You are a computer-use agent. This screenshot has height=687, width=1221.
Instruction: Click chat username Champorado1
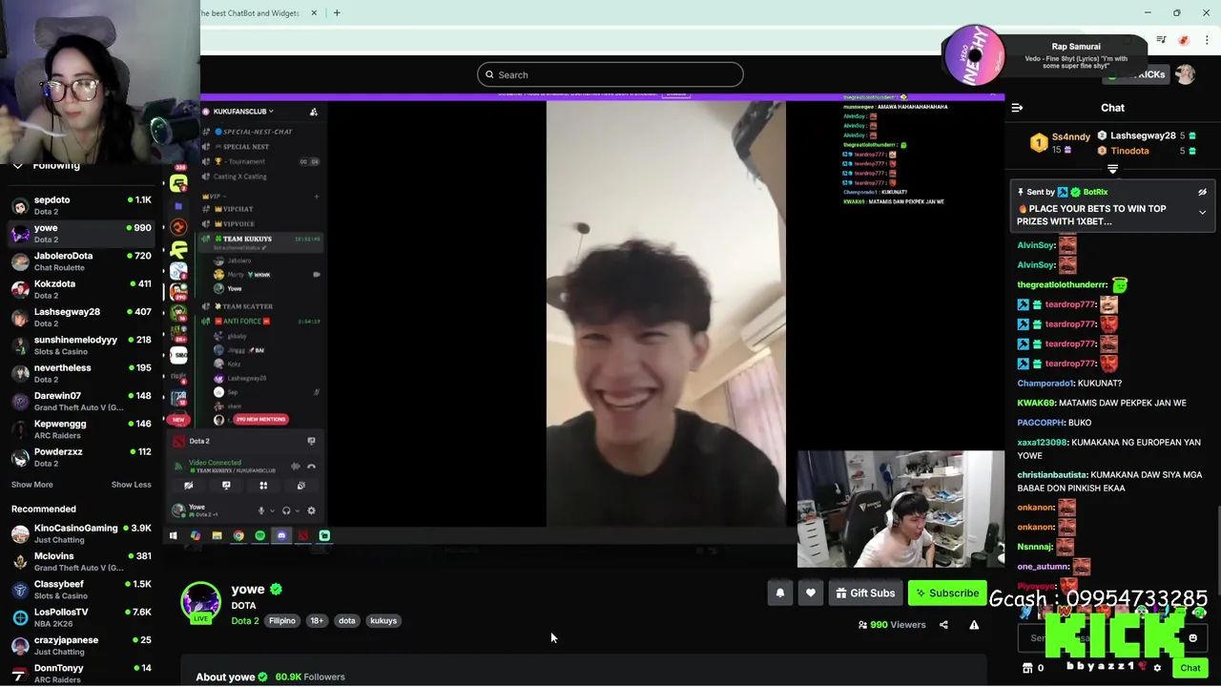tap(1045, 384)
